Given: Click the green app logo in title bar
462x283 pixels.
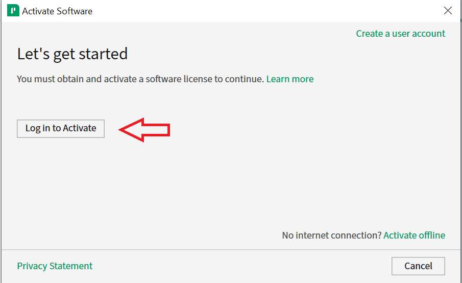Looking at the screenshot, I should click(x=13, y=11).
